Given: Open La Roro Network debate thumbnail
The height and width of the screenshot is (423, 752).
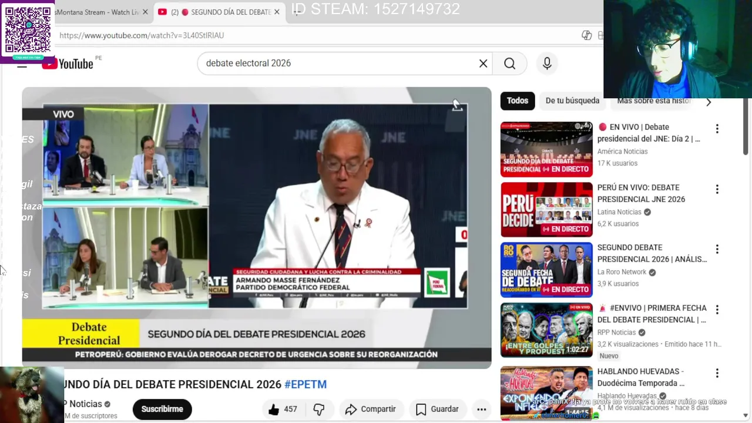Looking at the screenshot, I should [x=546, y=270].
